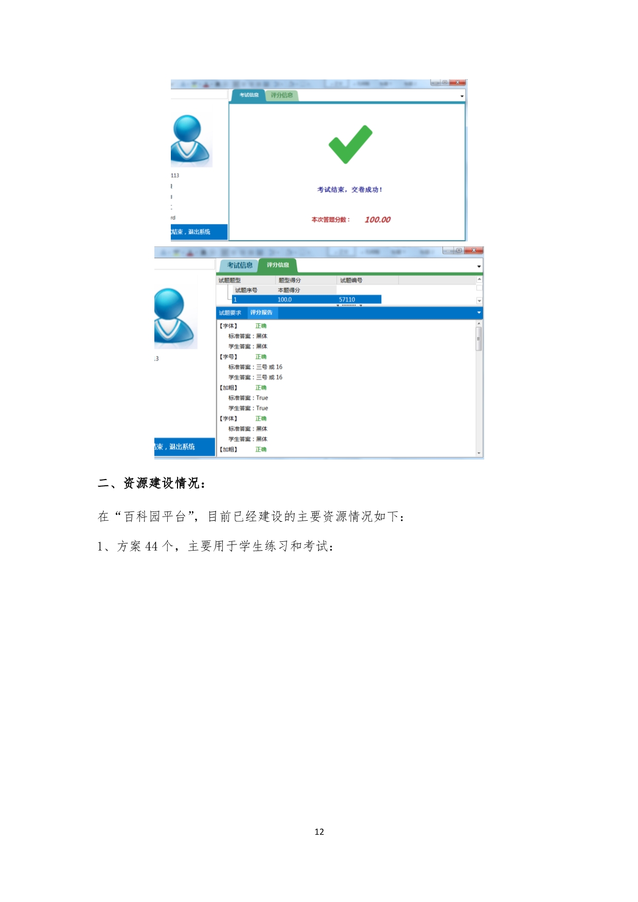The image size is (638, 902).
Task: Select 考试信息 tab in the green-checkmark window
Action: [x=249, y=95]
